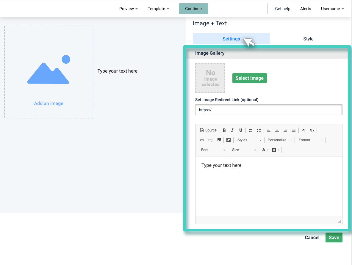Toggle italic formatting

232,130
